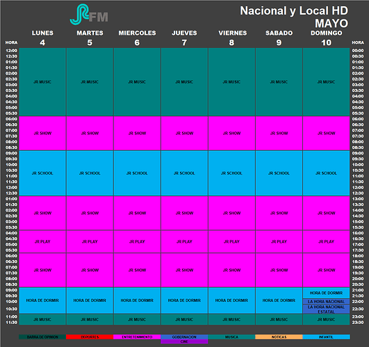This screenshot has height=347, width=369.
Task: Select Monday JR SCHOOL block
Action: coord(42,173)
